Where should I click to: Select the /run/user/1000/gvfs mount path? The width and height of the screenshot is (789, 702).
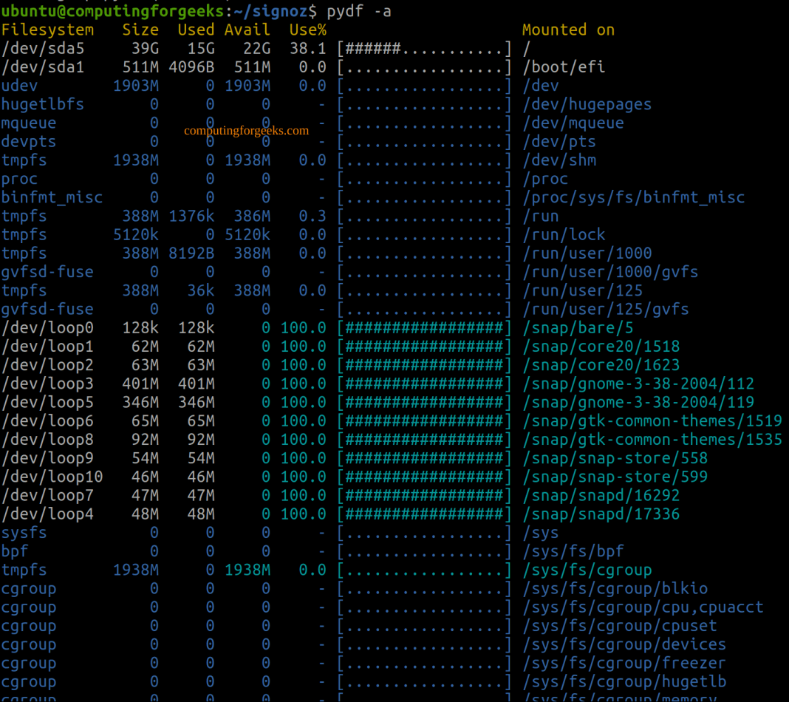(x=610, y=272)
